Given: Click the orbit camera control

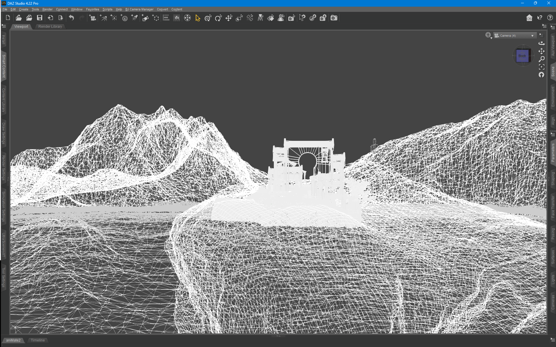Looking at the screenshot, I should click(x=542, y=43).
